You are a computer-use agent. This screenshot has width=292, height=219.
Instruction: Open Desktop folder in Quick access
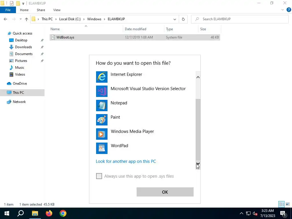pyautogui.click(x=21, y=40)
